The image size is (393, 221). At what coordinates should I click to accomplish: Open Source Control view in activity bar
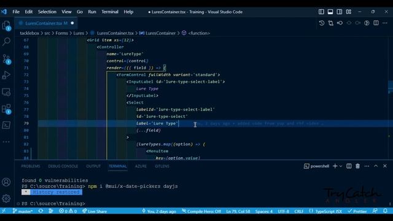click(6, 59)
